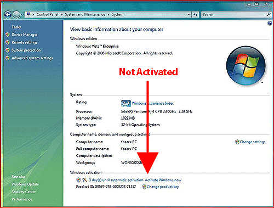Click the Windows Vista Enterprise edition text

click(98, 46)
